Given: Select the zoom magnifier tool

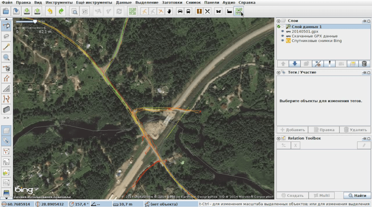Looking at the screenshot, I should 6,57.
